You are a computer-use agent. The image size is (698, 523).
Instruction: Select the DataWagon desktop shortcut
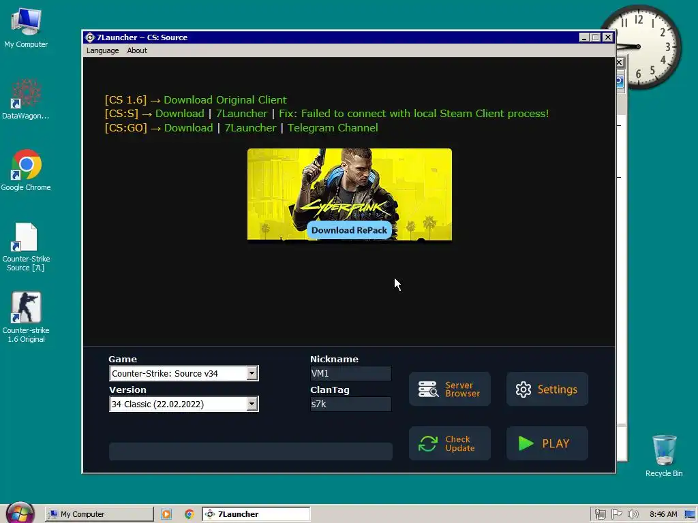25,99
